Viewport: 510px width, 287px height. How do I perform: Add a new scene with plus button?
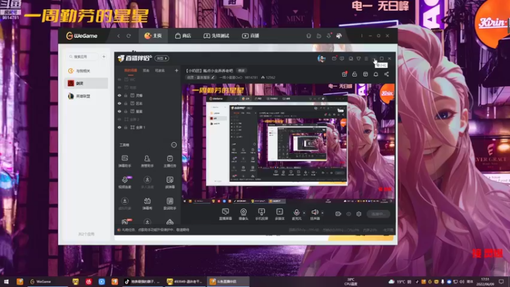(177, 71)
